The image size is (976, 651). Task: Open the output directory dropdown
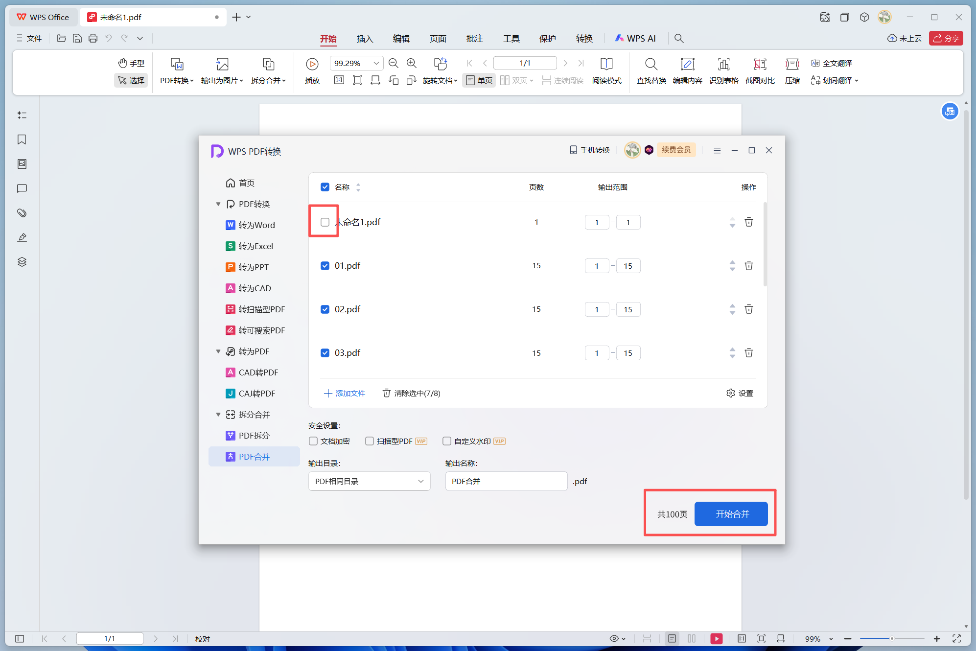click(x=369, y=481)
